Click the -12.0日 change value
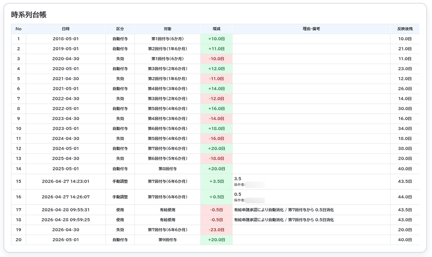 click(x=216, y=99)
